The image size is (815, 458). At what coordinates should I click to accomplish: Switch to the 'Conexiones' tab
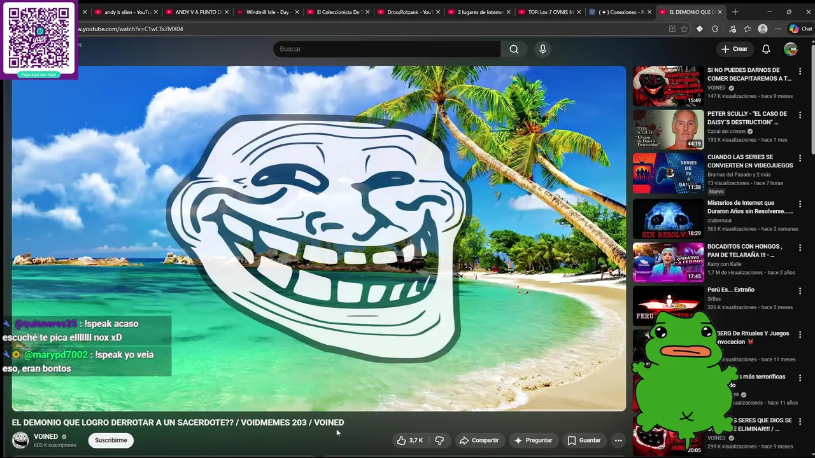(x=618, y=12)
